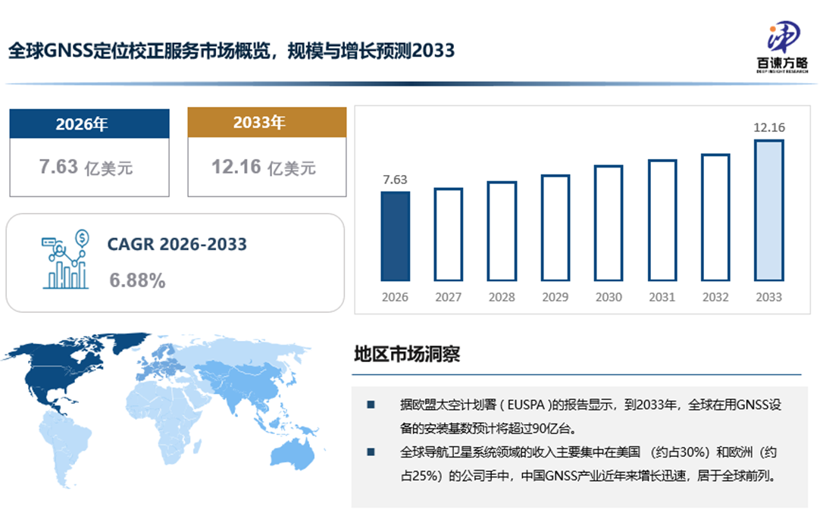Click the square bullet before 全球导航卫星系统 paragraph
Viewport: 826px width, 522px height.
(371, 452)
